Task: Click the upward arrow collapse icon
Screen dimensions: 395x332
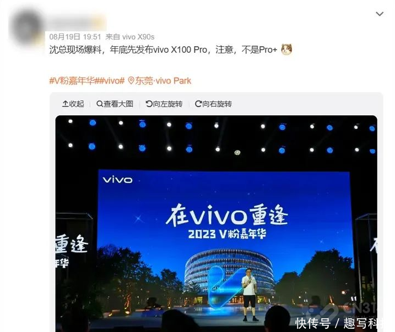Action: pos(65,104)
